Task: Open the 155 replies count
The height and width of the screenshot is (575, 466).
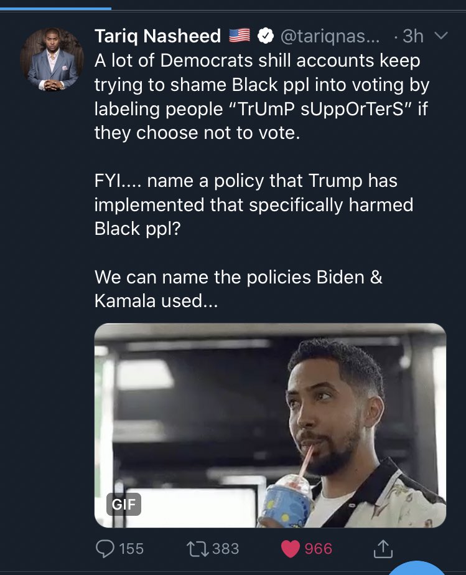Action: pos(131,549)
